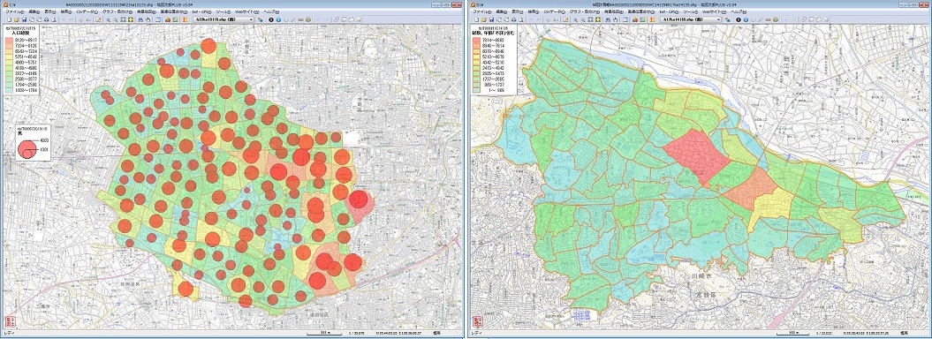The image size is (932, 339).
Task: Open ファイル menu in the h22ka13115 window
Action: 15,11
